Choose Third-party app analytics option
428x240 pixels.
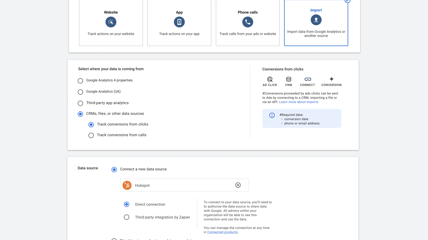point(80,103)
